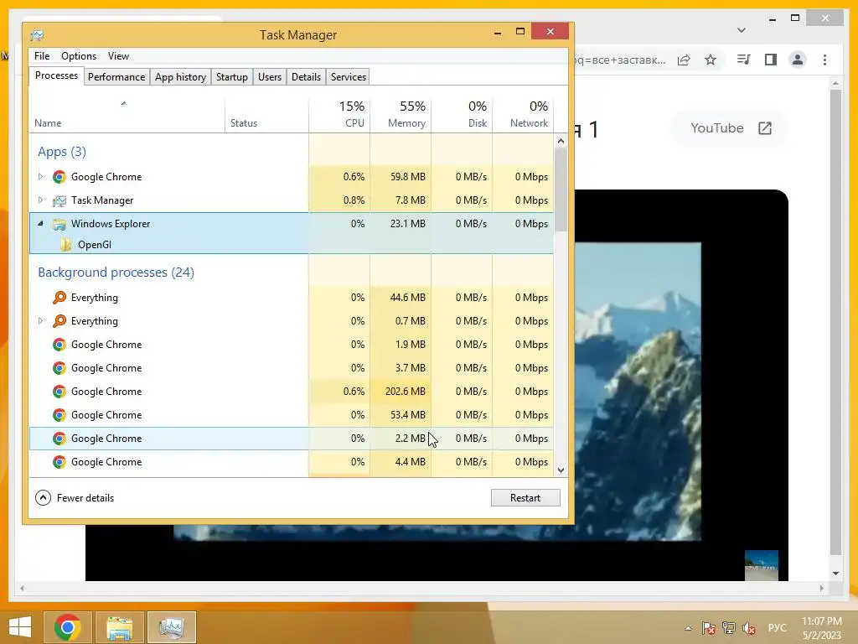The width and height of the screenshot is (858, 644).
Task: Click the Fewer details link
Action: (85, 498)
